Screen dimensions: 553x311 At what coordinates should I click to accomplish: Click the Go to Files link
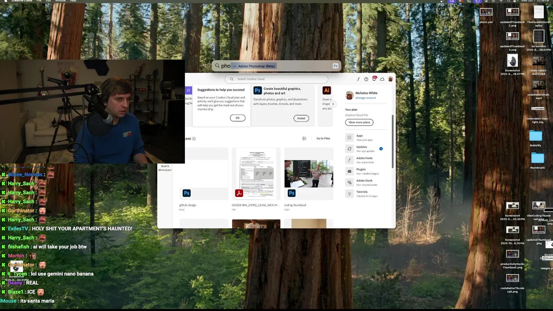pyautogui.click(x=323, y=139)
